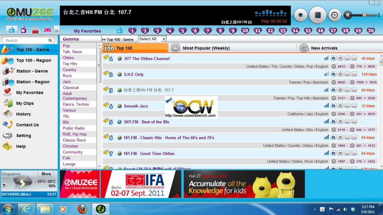Image resolution: width=383 pixels, height=215 pixels.
Task: Play the S.H.E Only station
Action: coord(134,74)
